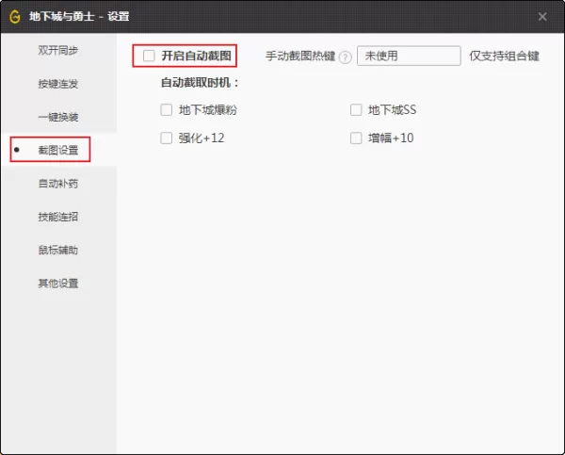Switch to 按键连发 tab
Screen dimensions: 565x455
click(x=58, y=84)
